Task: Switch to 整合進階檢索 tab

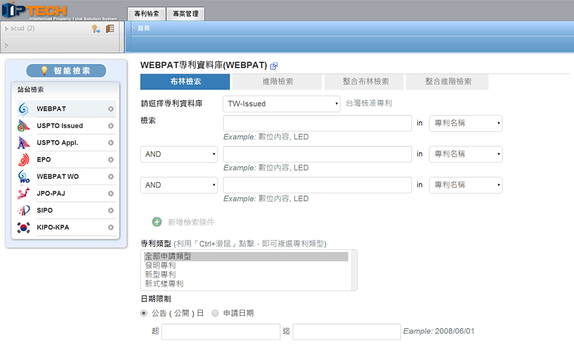Action: pyautogui.click(x=448, y=81)
